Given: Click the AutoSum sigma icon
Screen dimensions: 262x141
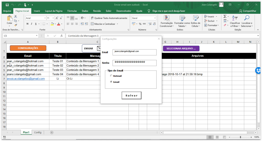Looking at the screenshot, I should (x=225, y=16).
